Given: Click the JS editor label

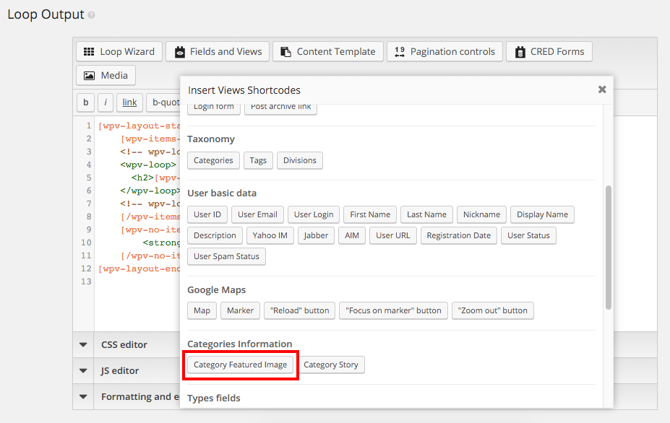Looking at the screenshot, I should (120, 371).
